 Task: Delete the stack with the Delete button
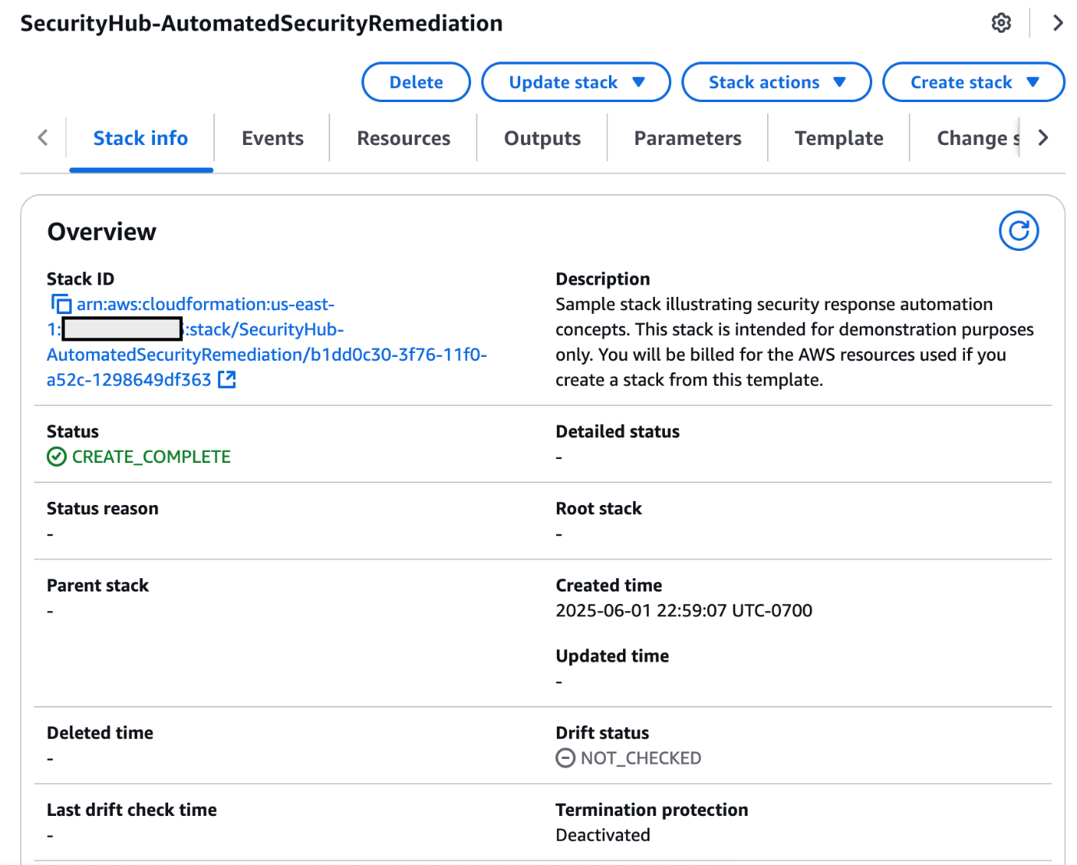[416, 82]
